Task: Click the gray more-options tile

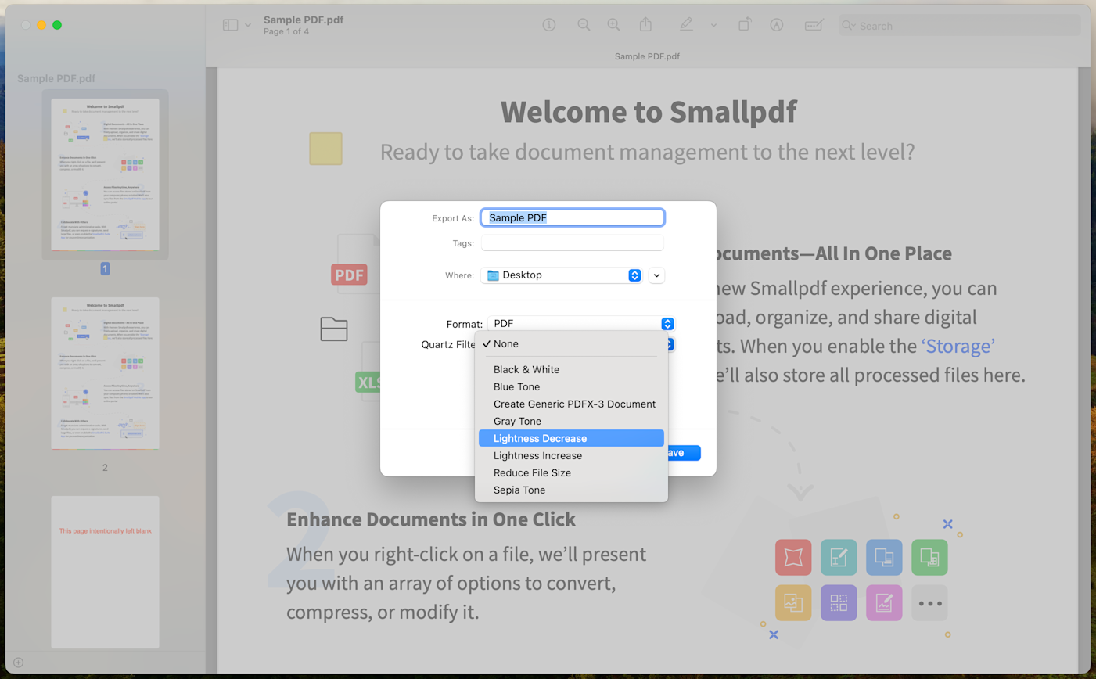Action: [x=929, y=603]
